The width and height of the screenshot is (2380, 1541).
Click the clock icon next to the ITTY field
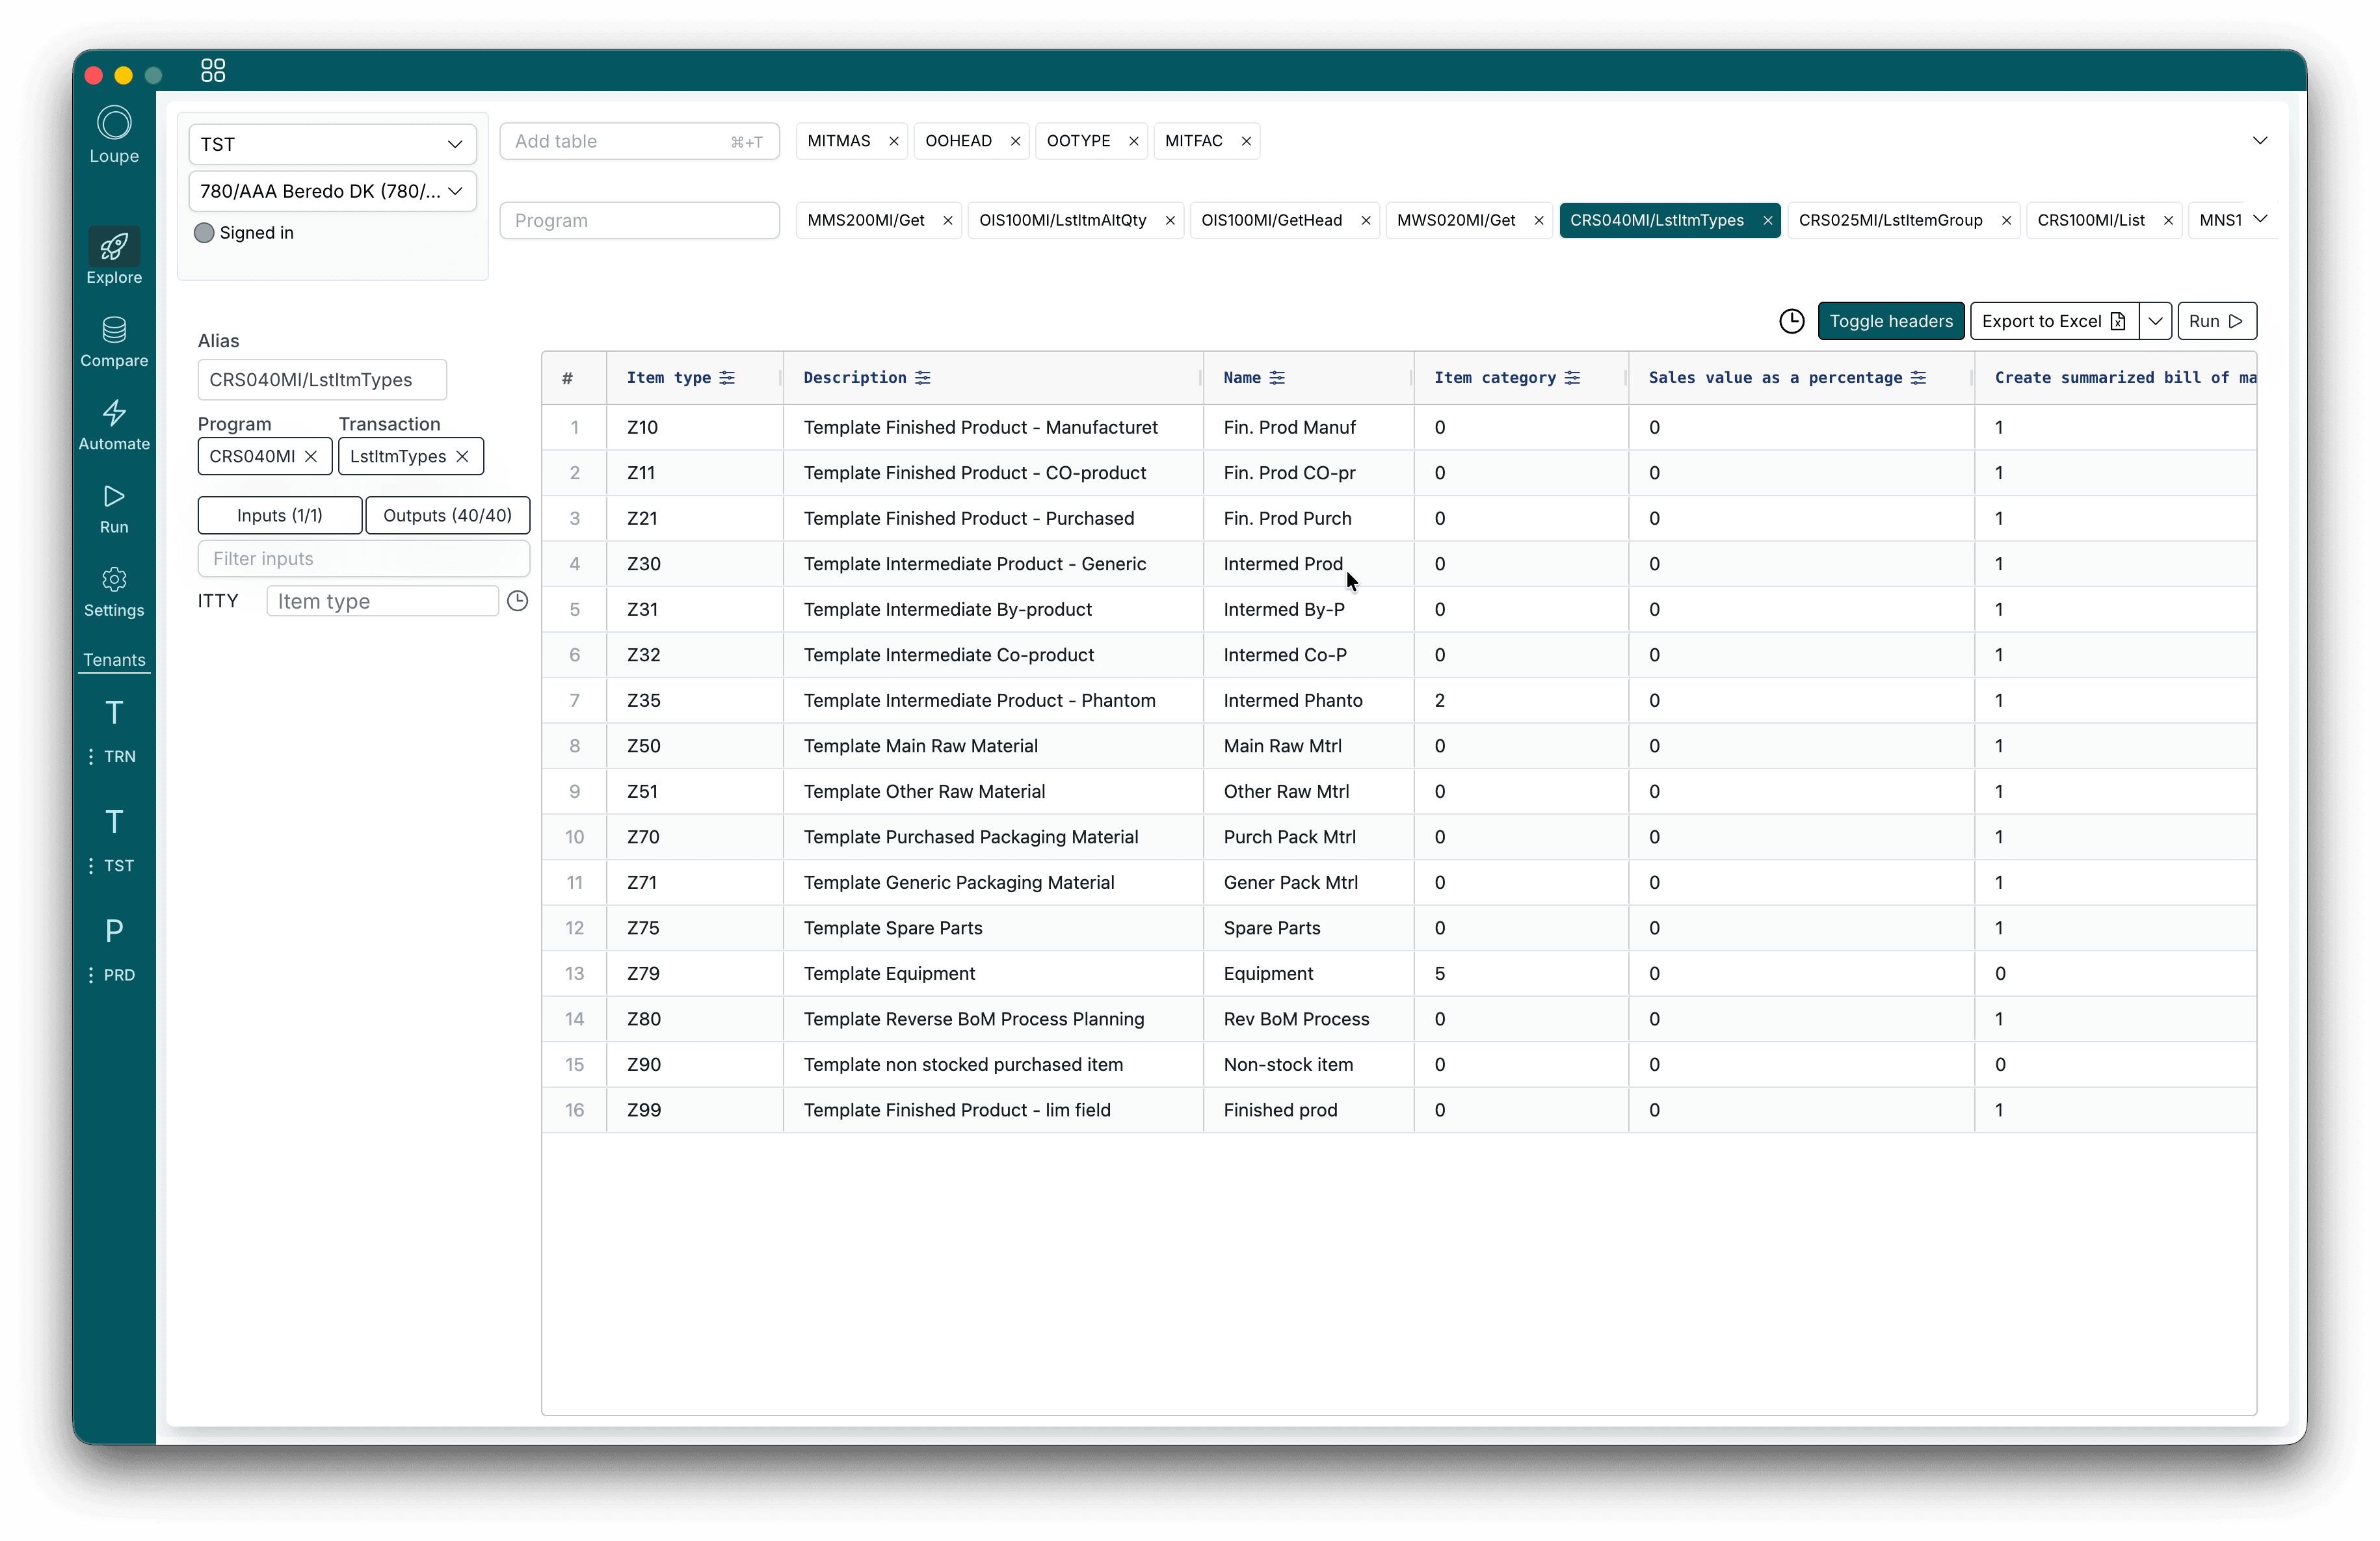click(517, 601)
